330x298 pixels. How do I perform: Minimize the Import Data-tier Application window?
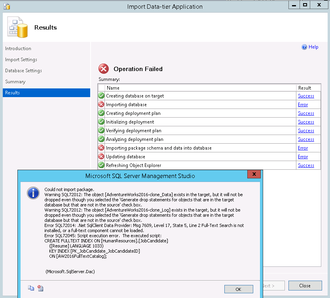pos(294,5)
